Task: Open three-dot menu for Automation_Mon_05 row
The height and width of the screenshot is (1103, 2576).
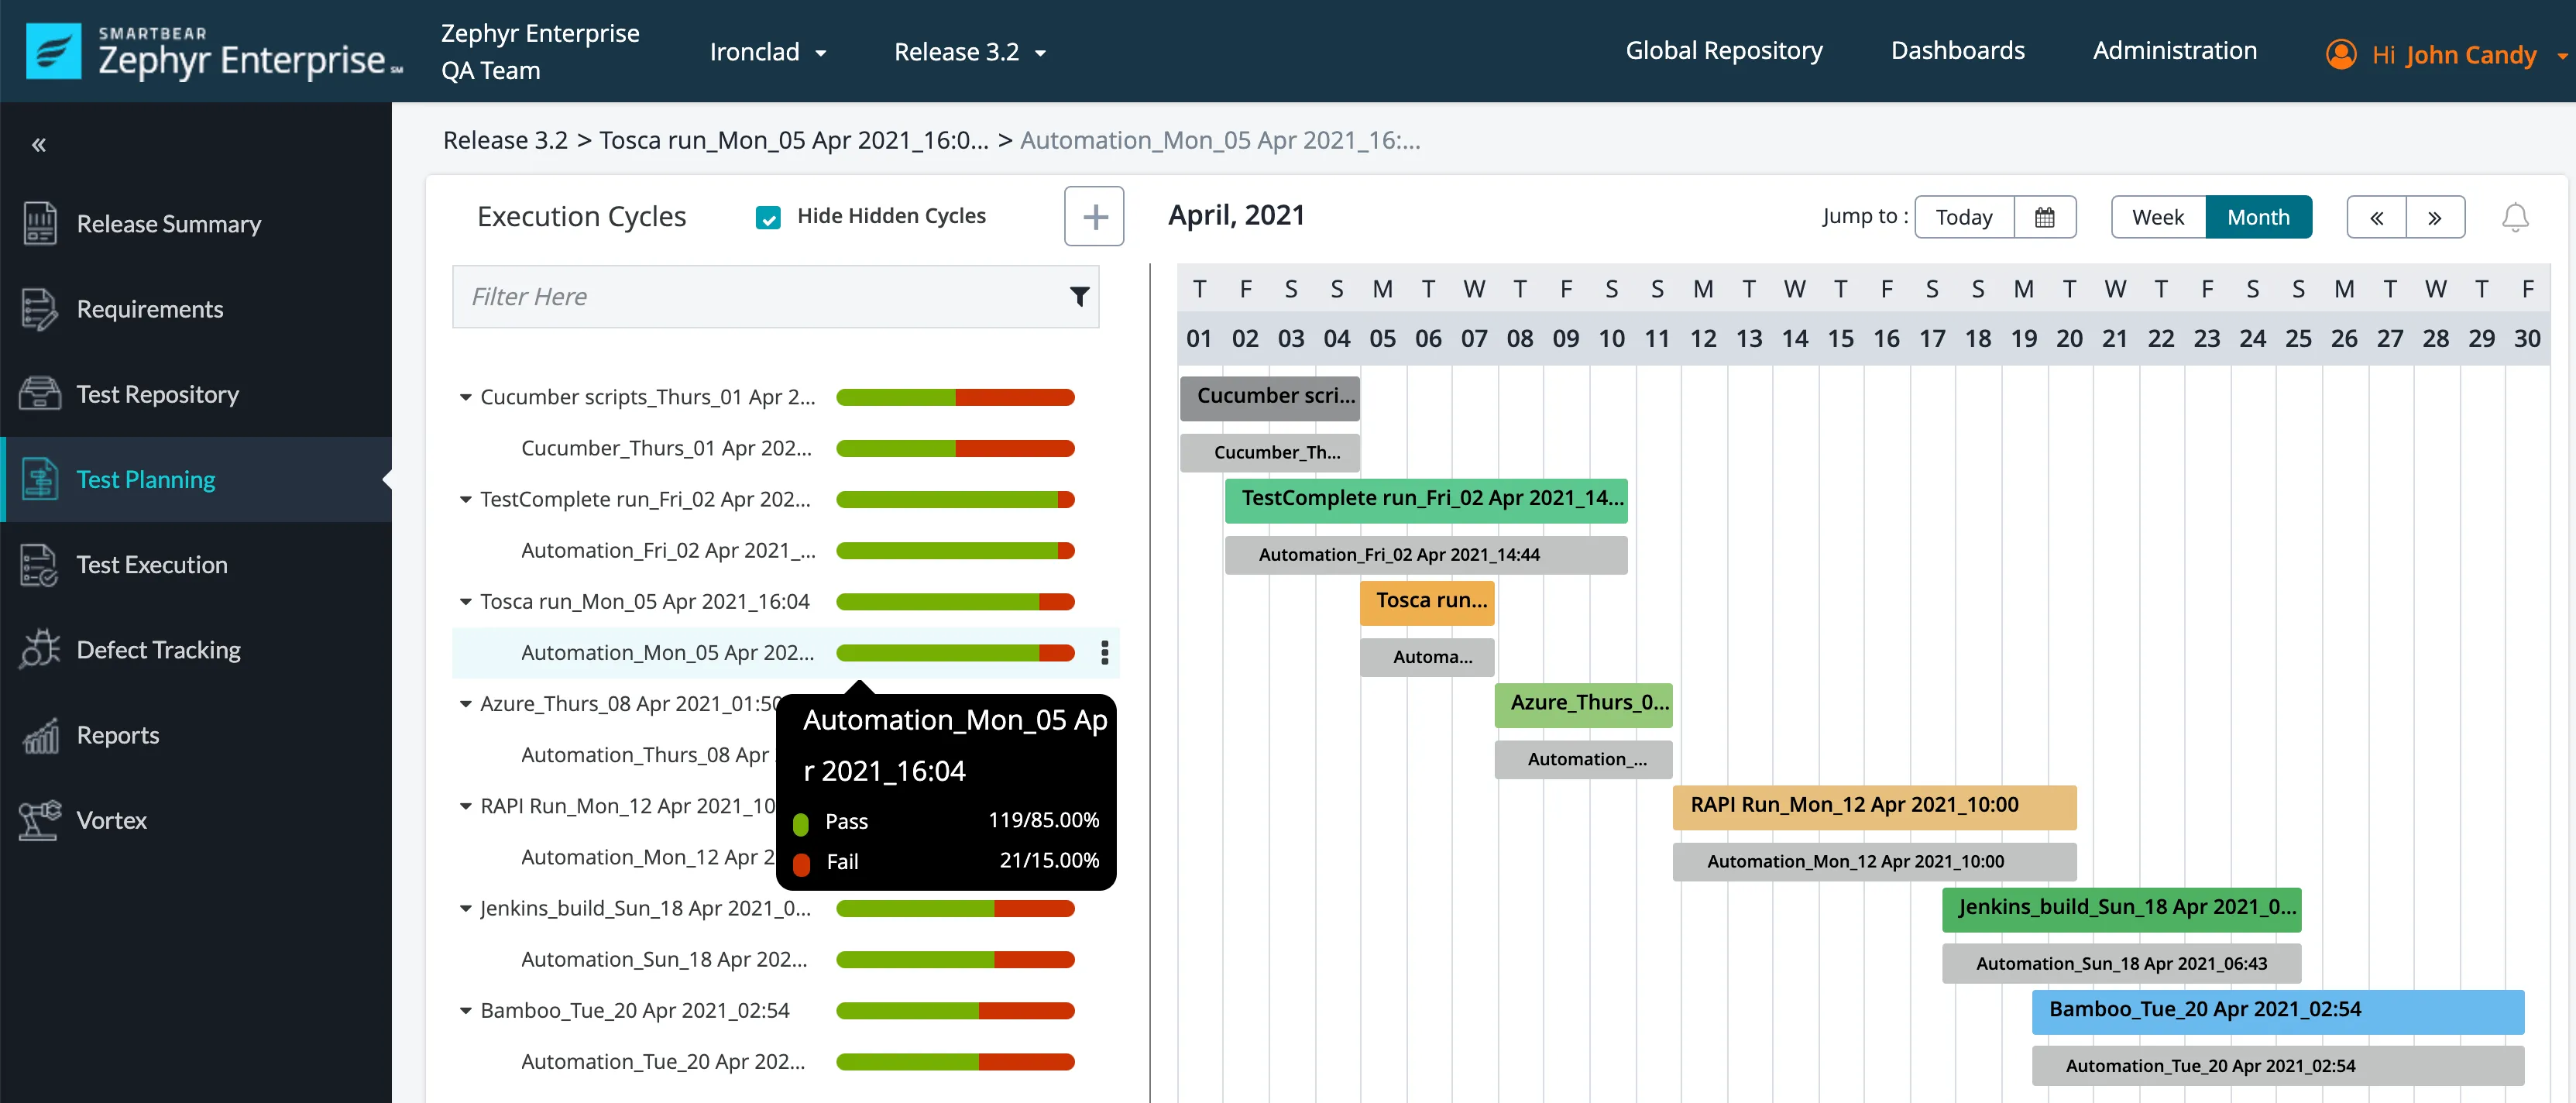Action: click(x=1104, y=652)
